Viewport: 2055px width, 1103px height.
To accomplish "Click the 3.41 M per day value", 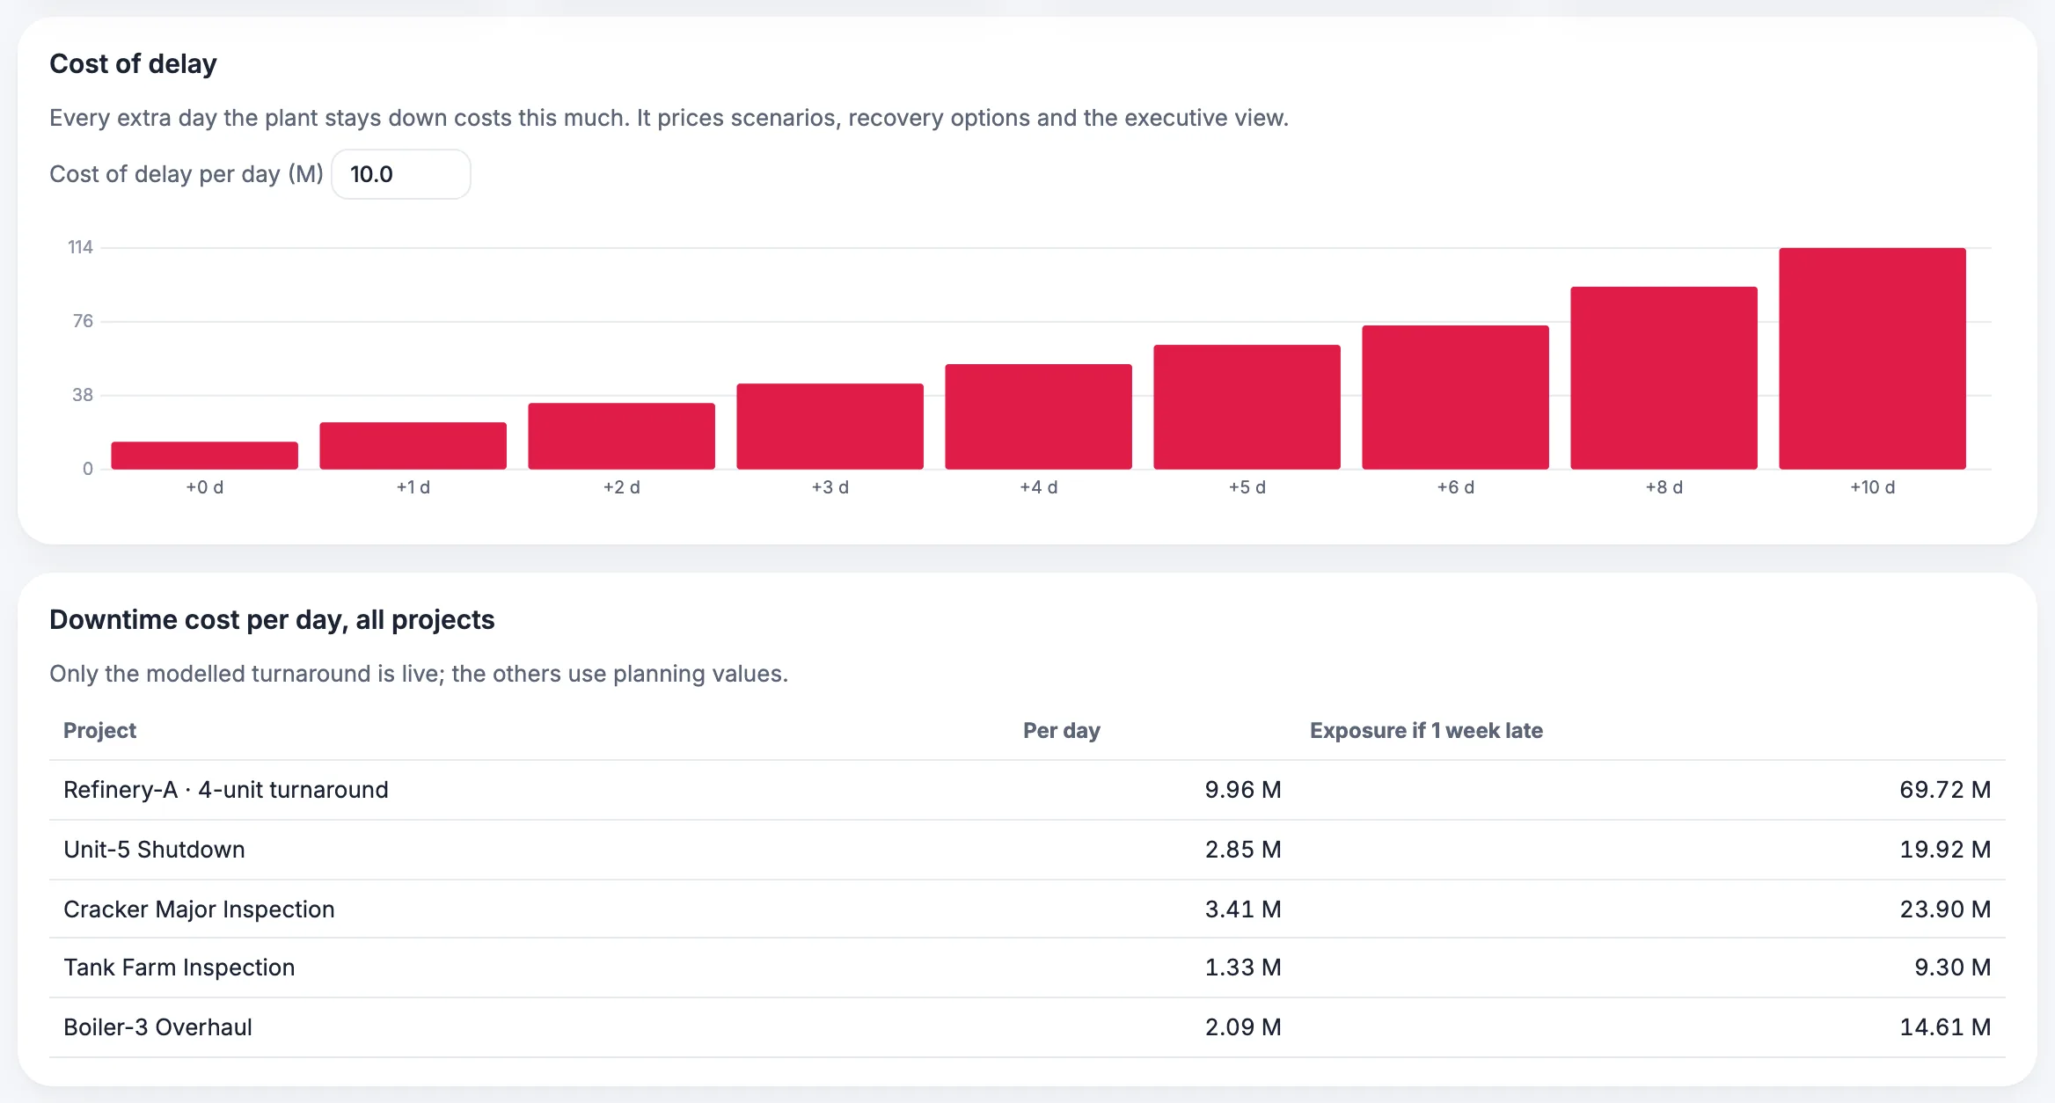I will [1243, 909].
